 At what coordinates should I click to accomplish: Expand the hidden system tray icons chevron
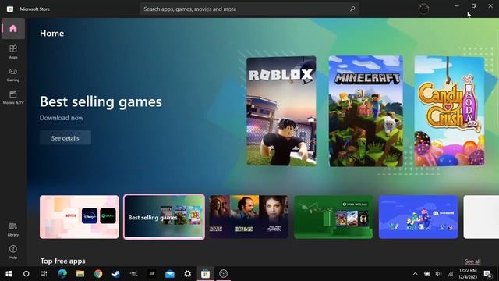[x=416, y=274]
